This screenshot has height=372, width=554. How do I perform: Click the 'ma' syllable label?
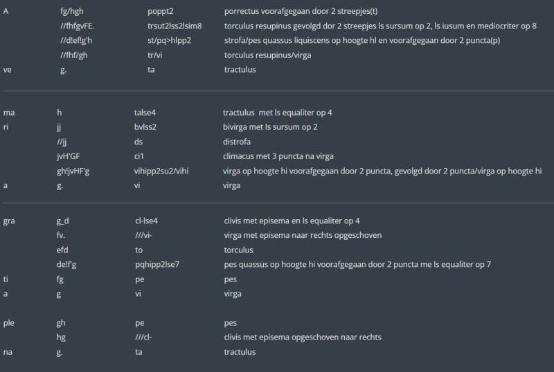click(x=9, y=113)
